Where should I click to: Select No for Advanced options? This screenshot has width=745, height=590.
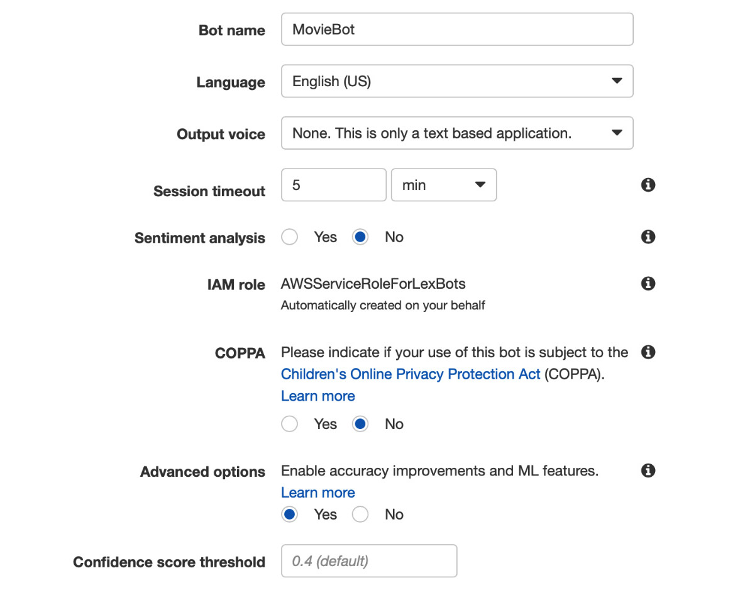360,514
